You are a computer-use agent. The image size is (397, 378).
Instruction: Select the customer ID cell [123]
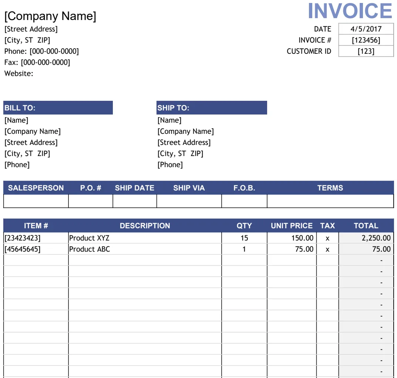[366, 51]
